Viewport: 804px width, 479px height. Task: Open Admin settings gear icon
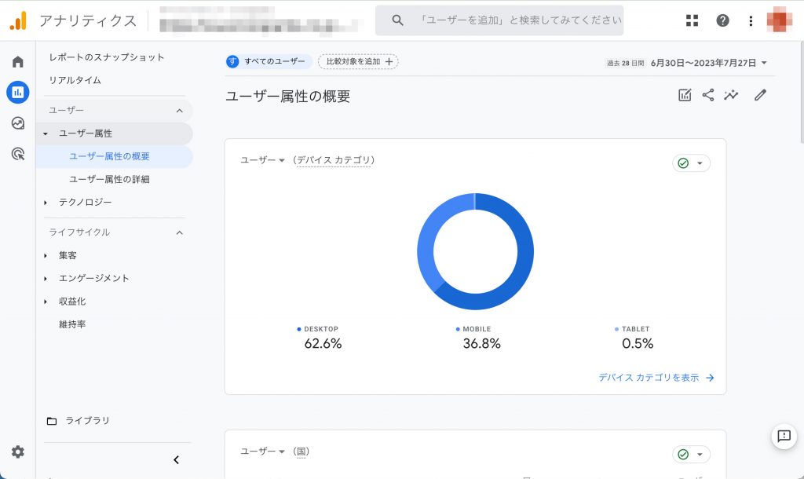coord(17,452)
